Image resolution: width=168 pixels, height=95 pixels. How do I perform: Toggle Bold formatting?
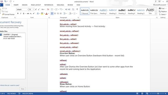pos(18,13)
